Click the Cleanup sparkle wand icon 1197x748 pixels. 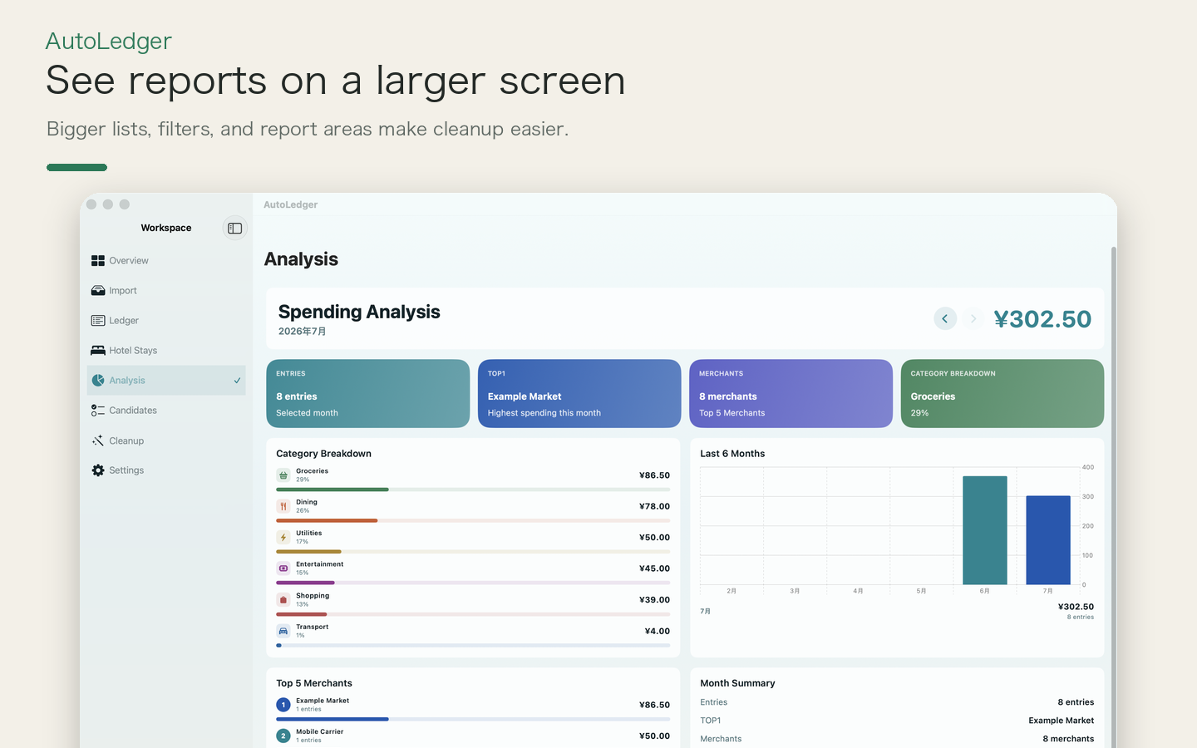(98, 440)
